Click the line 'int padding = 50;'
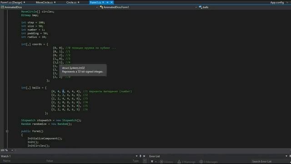291x164 pixels. [35, 33]
